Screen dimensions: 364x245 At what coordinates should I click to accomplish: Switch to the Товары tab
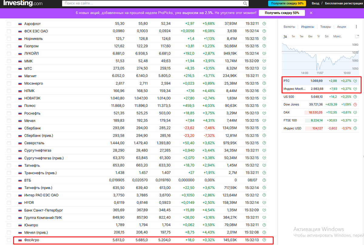coord(325,27)
